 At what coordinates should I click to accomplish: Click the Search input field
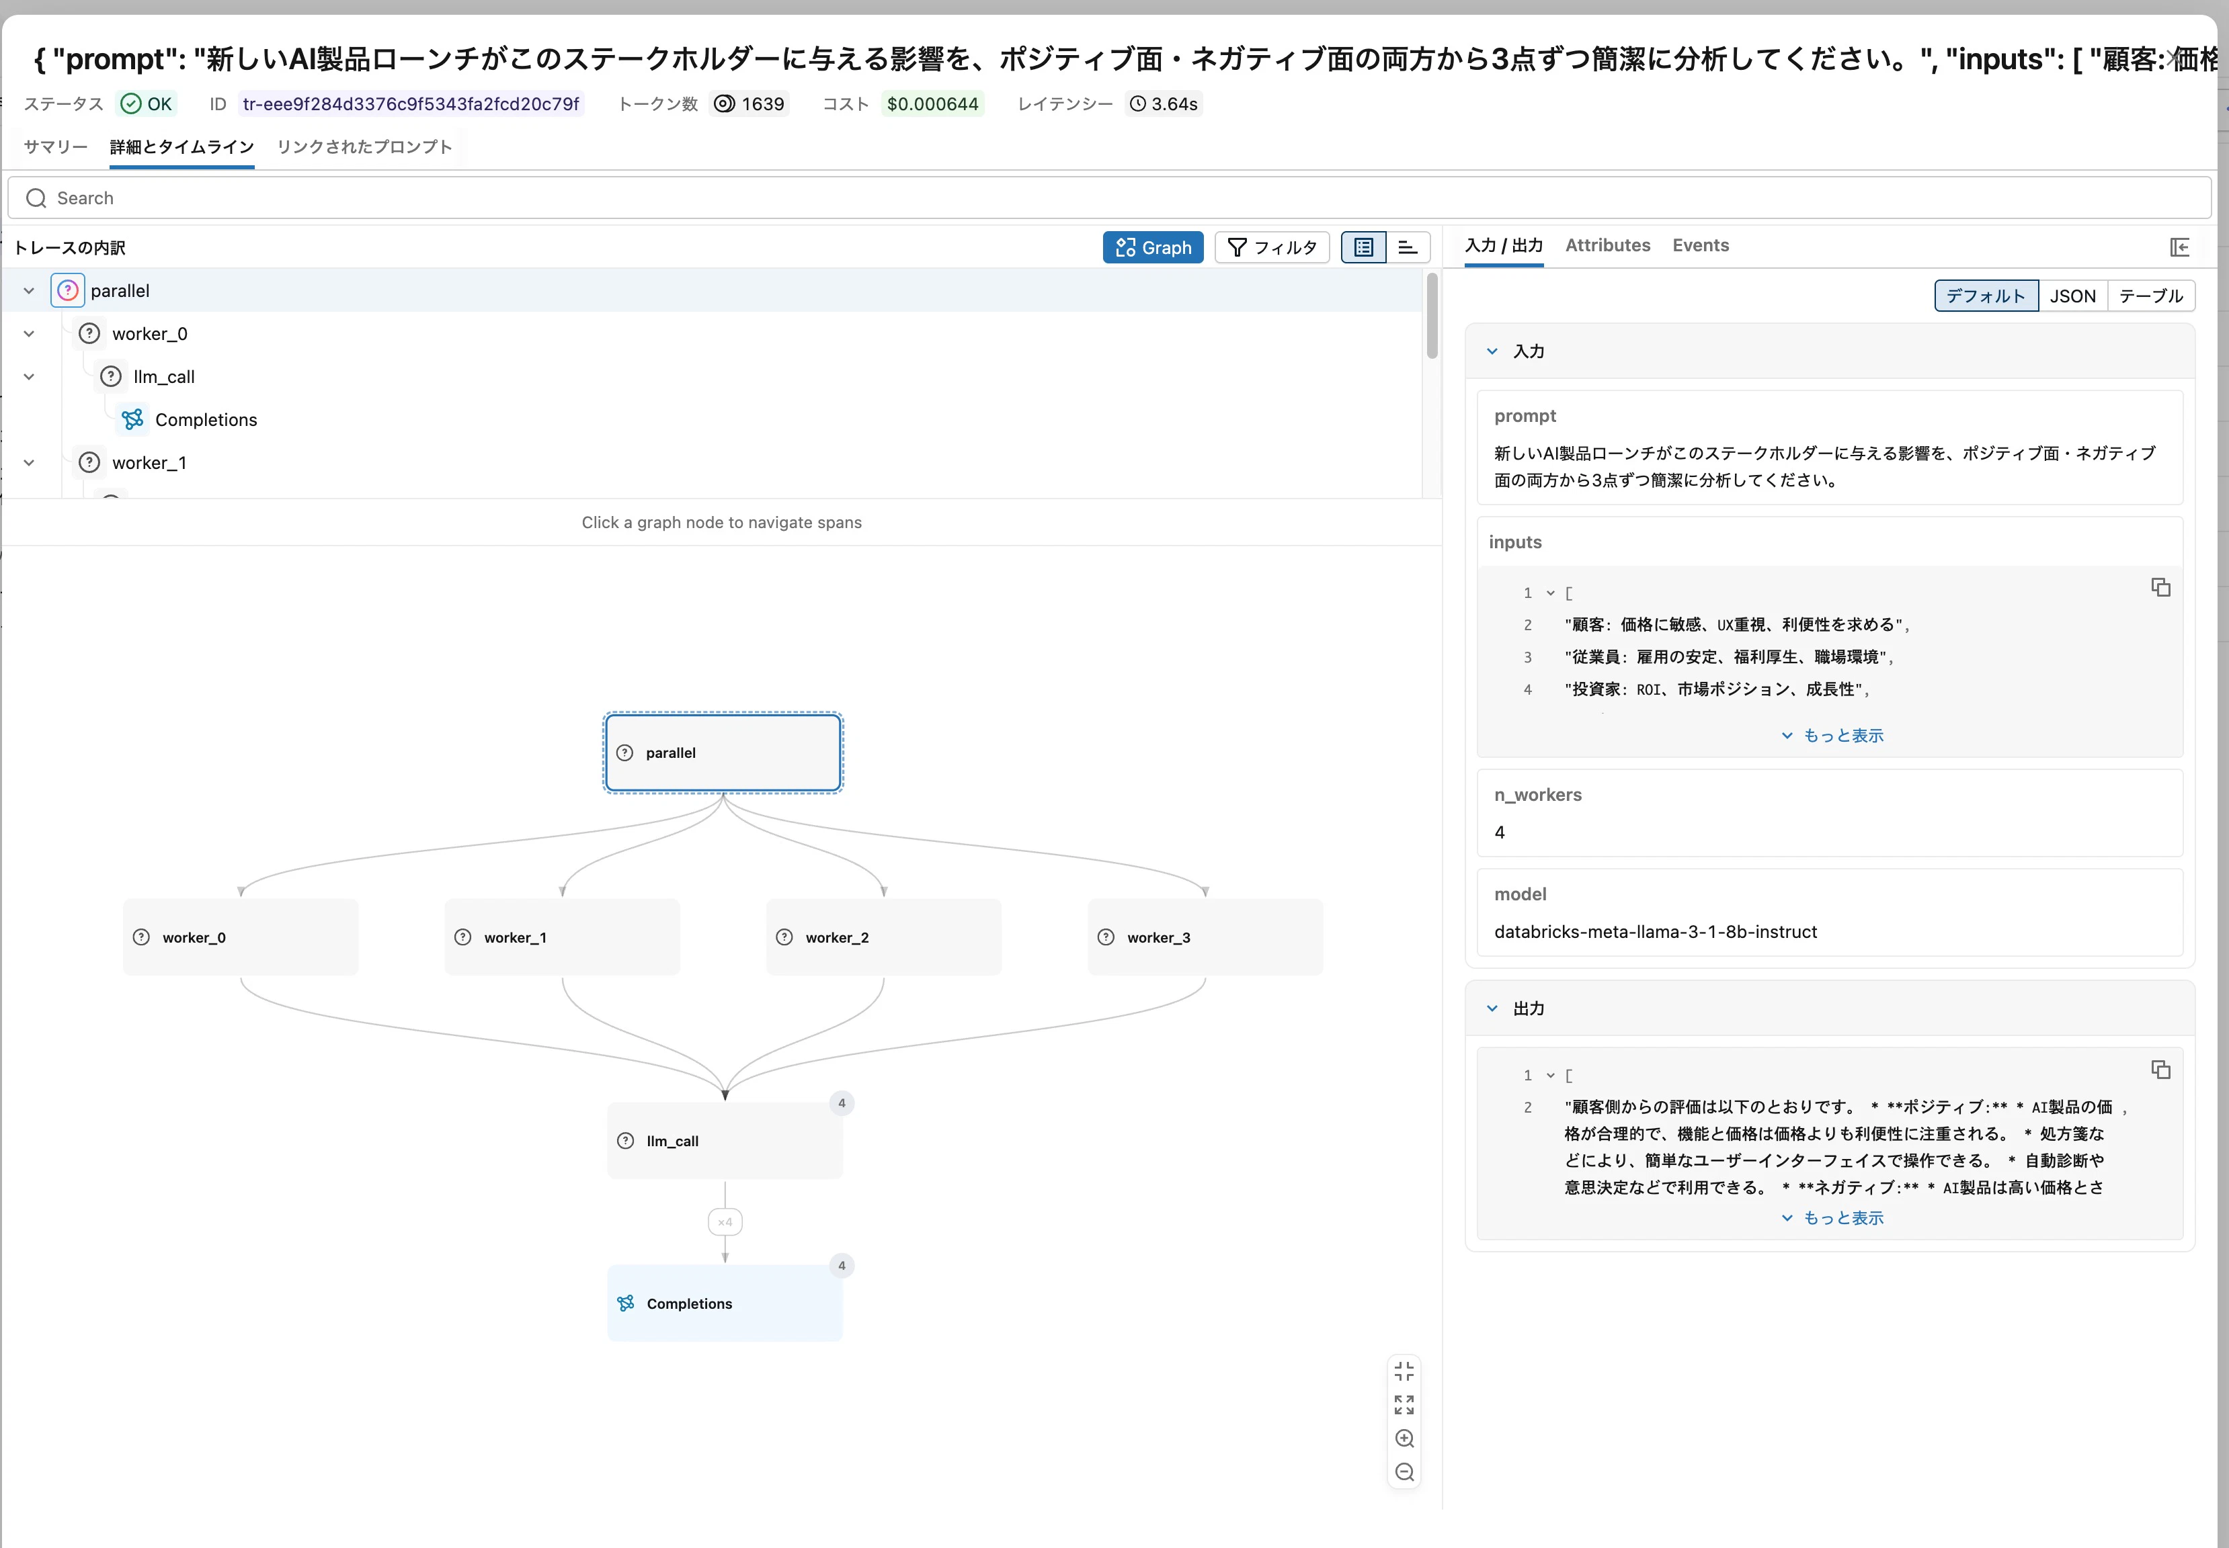tap(1109, 198)
